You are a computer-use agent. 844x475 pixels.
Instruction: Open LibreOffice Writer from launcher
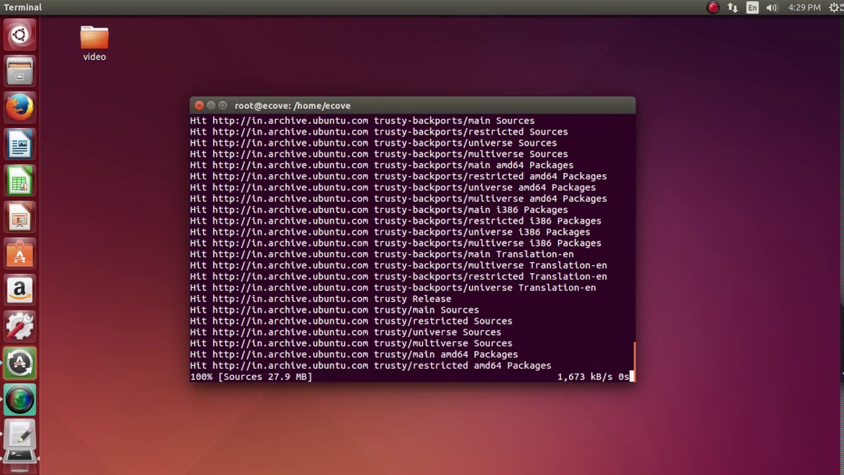point(20,144)
